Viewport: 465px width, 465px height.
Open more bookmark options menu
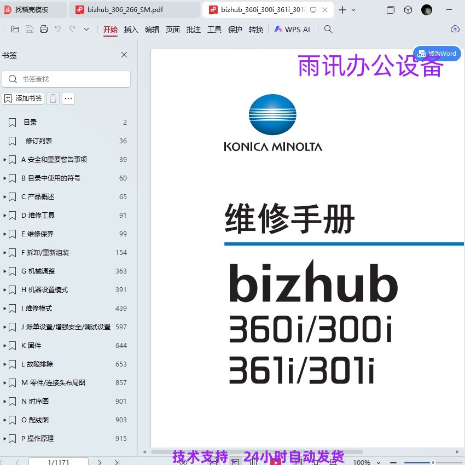(x=68, y=98)
